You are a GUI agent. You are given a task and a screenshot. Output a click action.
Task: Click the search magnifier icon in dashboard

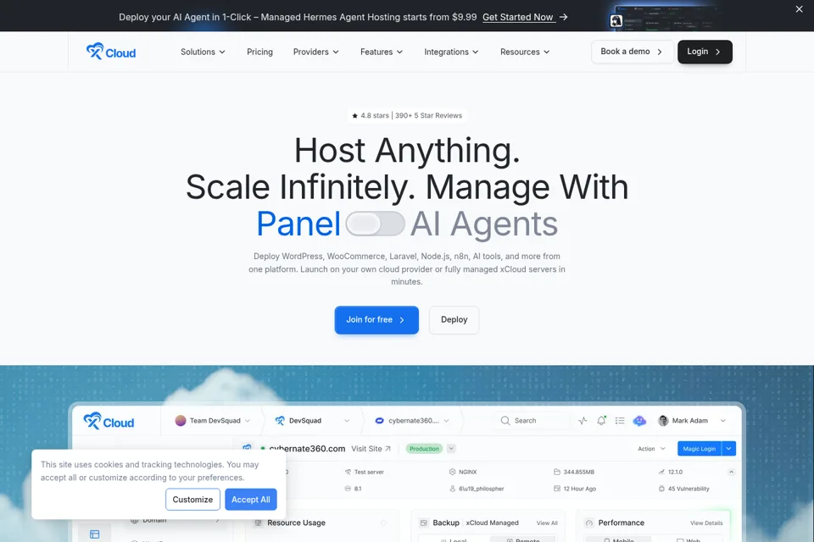(505, 421)
